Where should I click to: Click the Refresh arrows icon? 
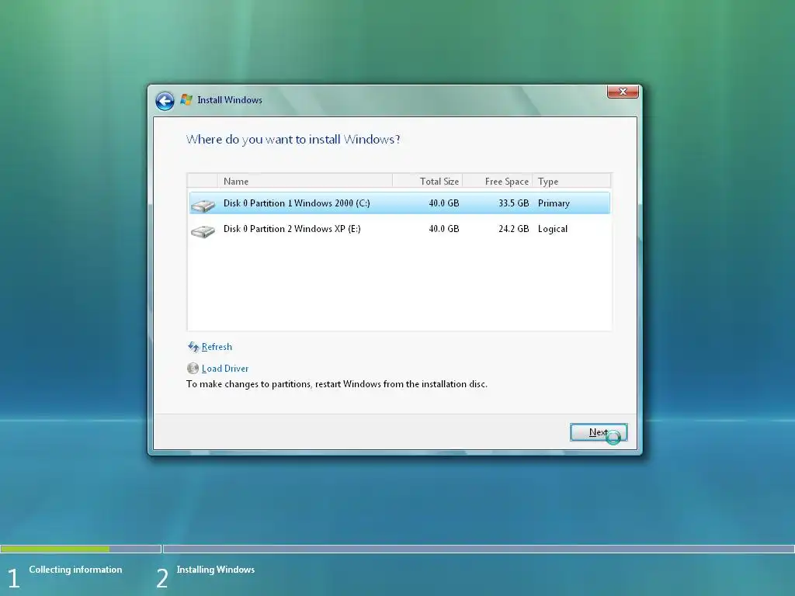pyautogui.click(x=193, y=347)
